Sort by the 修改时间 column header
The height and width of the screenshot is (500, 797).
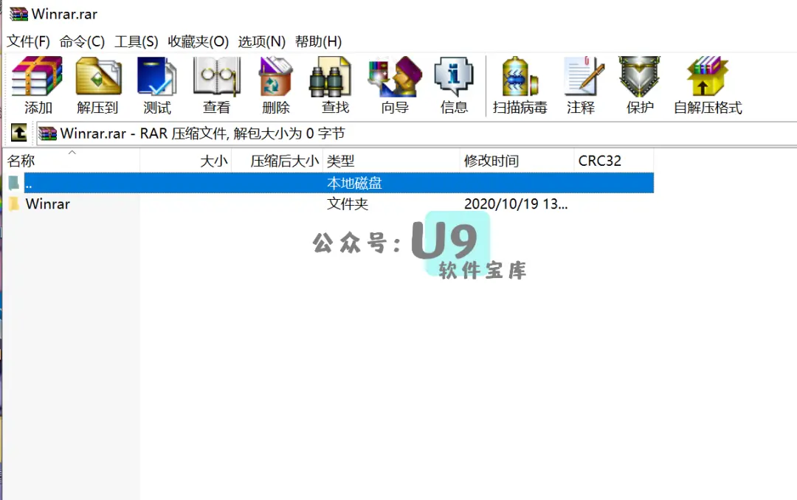click(x=517, y=161)
